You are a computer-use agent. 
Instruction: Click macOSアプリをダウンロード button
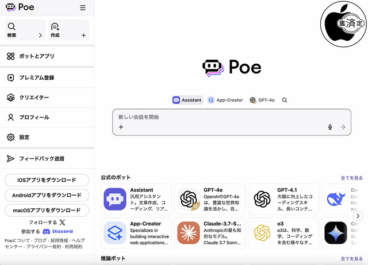point(47,211)
